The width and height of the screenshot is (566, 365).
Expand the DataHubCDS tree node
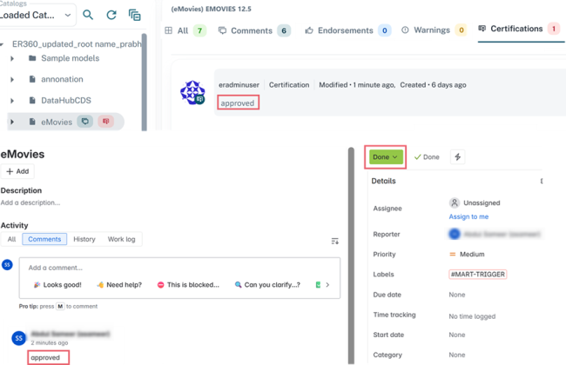click(x=12, y=101)
